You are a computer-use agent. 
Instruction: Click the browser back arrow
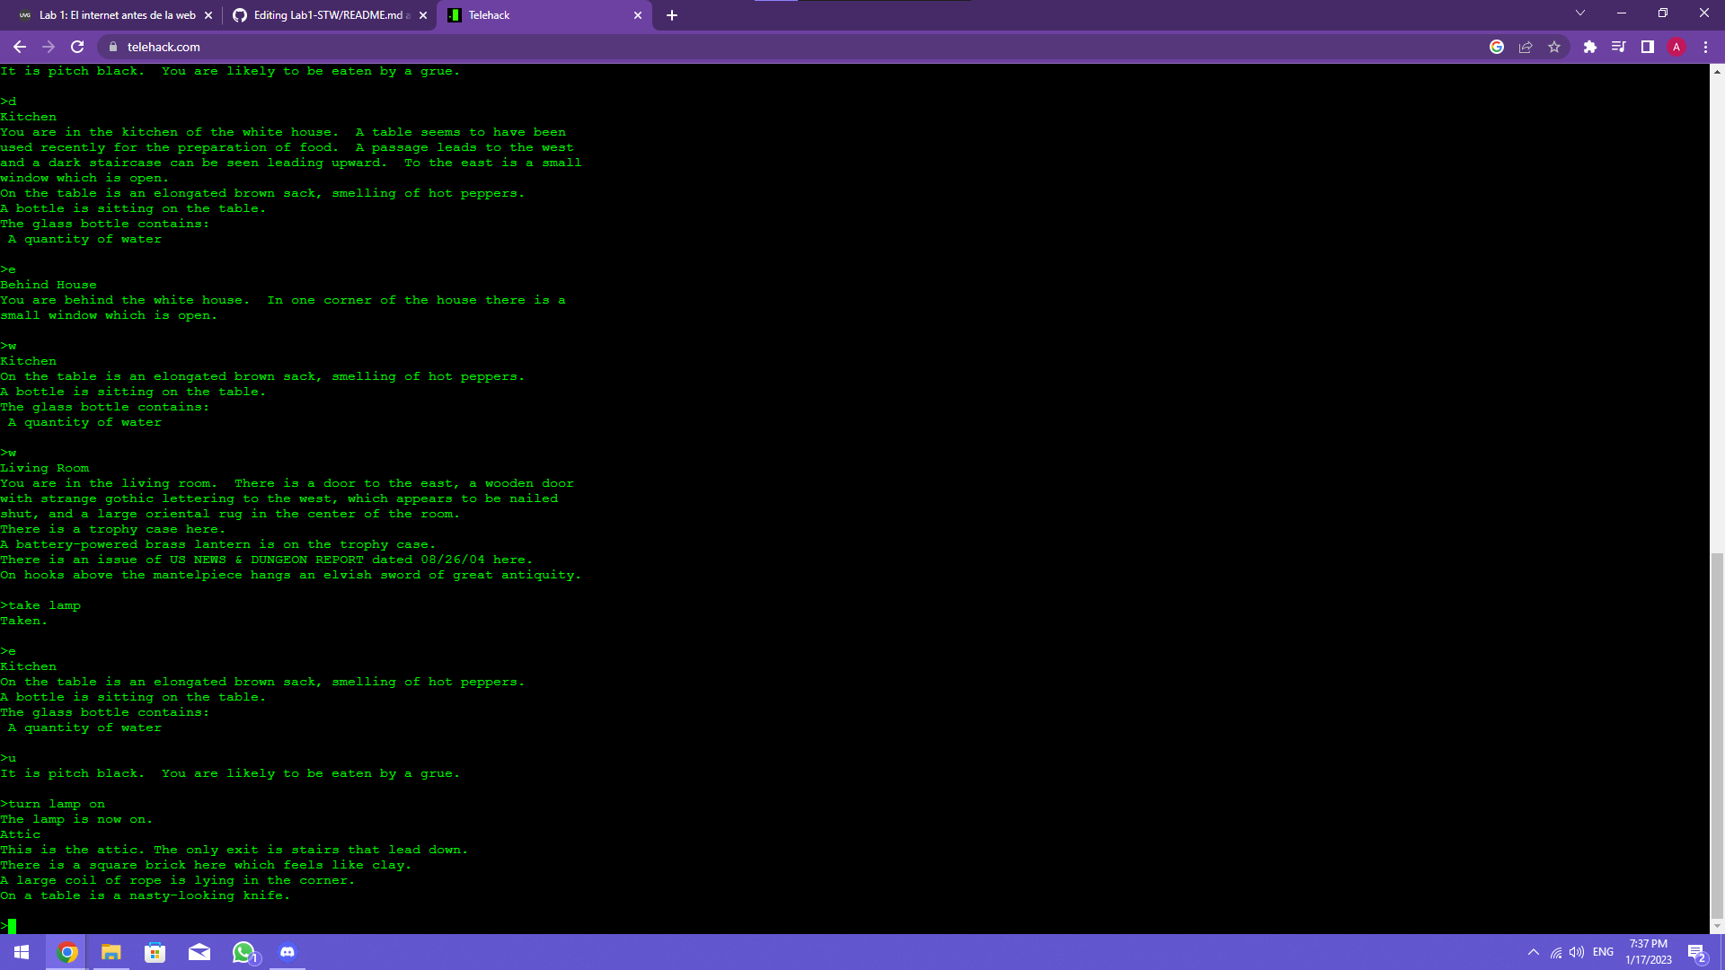20,47
